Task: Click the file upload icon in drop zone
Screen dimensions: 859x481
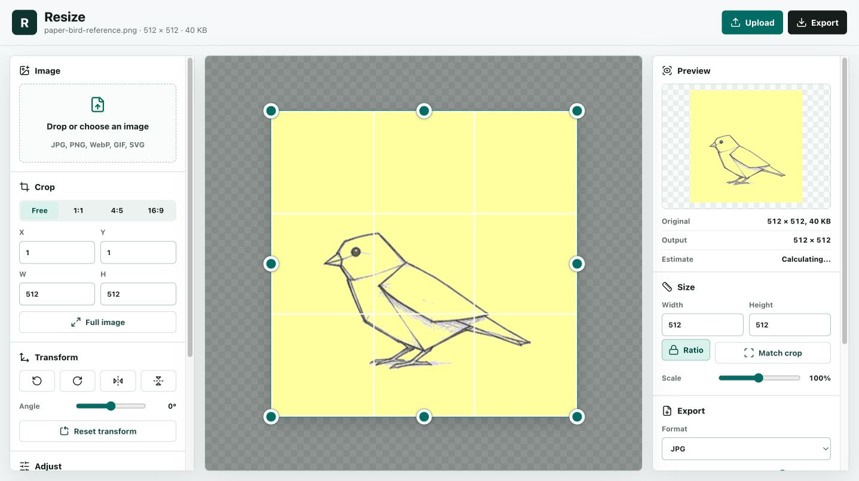Action: coord(97,105)
